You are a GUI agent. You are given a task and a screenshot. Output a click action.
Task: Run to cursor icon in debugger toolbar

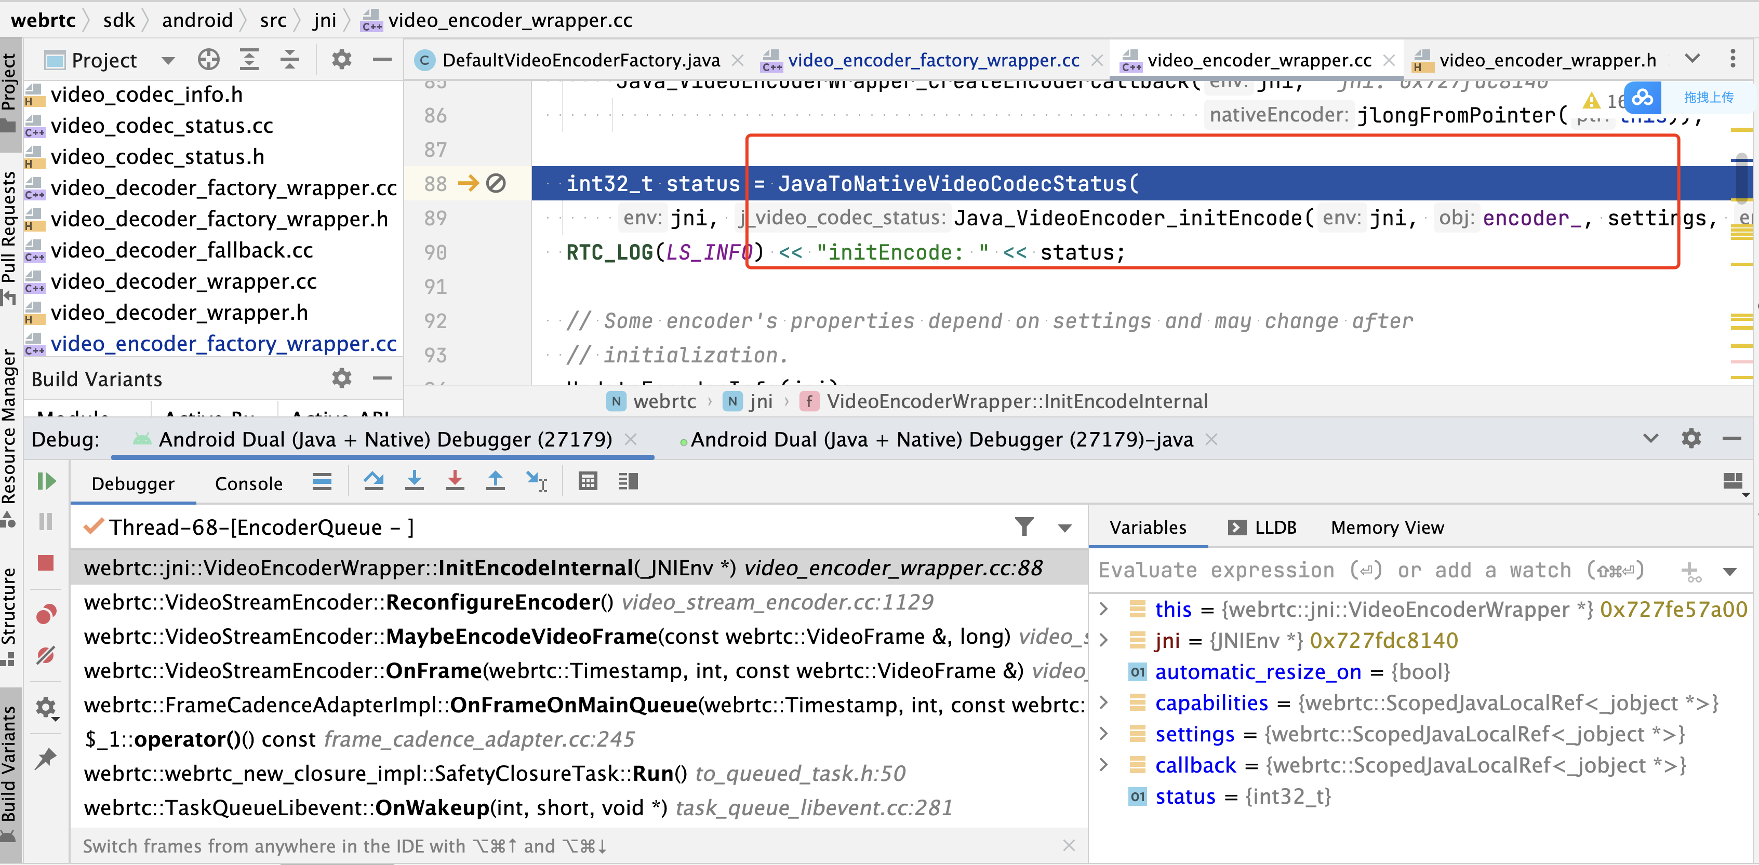[x=537, y=482]
